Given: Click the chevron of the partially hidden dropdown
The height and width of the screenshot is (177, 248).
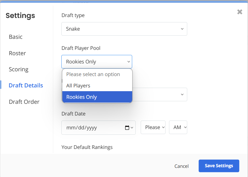Looking at the screenshot, I should pos(182,95).
